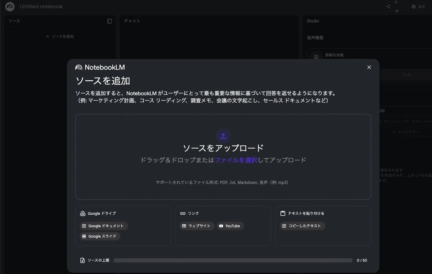Click the Google ドライブ triangle icon

coord(82,214)
